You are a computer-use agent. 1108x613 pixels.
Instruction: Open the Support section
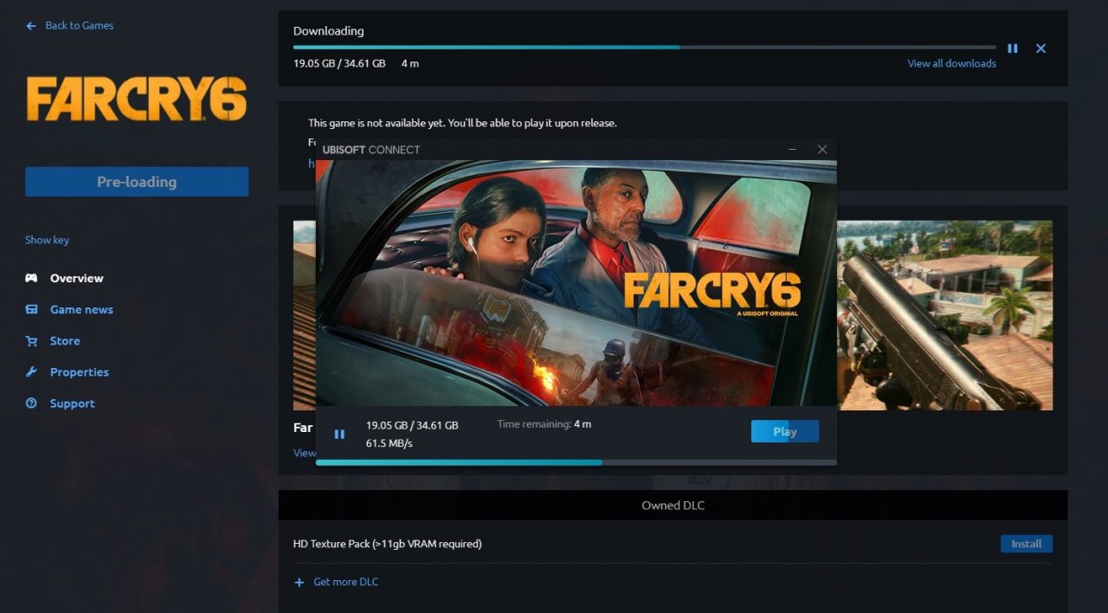click(72, 403)
